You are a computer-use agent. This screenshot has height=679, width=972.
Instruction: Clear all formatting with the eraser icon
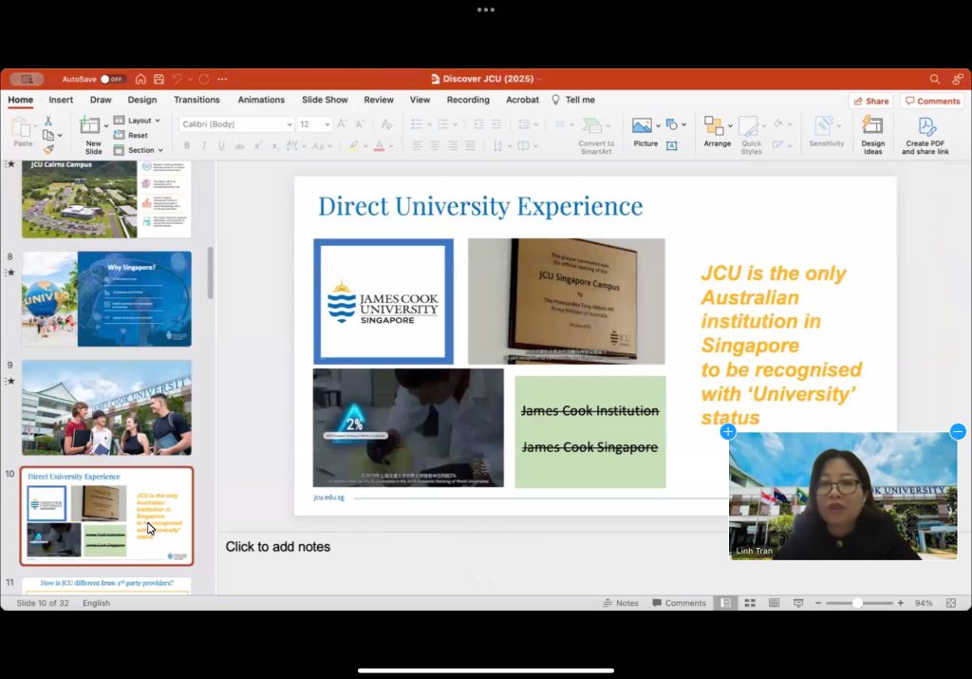click(x=387, y=124)
